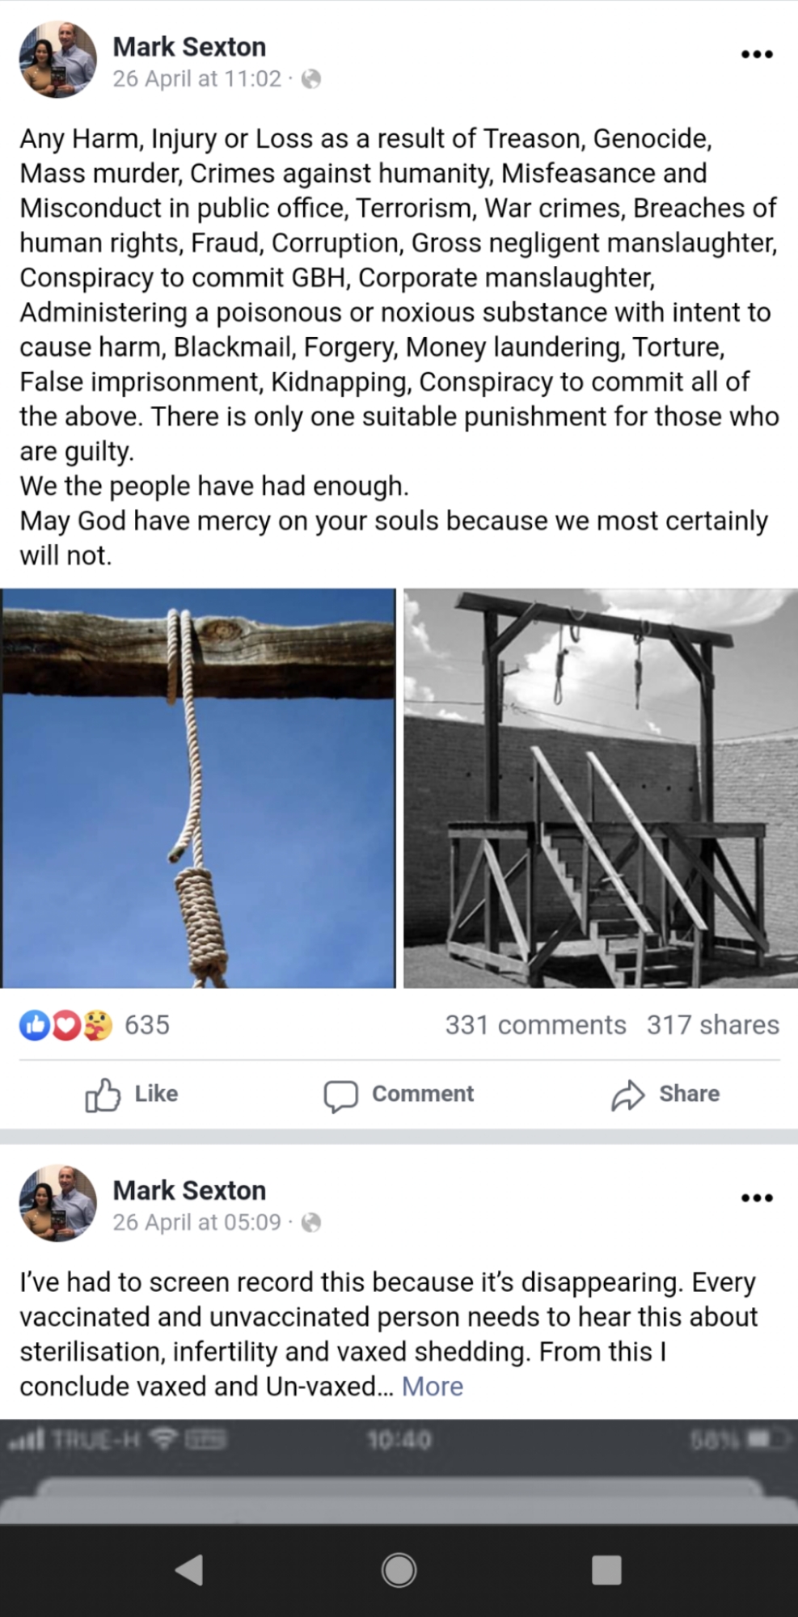
Task: Tap the Share arrow icon
Action: pos(627,1095)
